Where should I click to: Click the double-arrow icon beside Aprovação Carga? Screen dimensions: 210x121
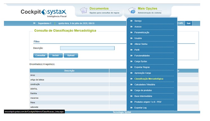[x=131, y=73]
